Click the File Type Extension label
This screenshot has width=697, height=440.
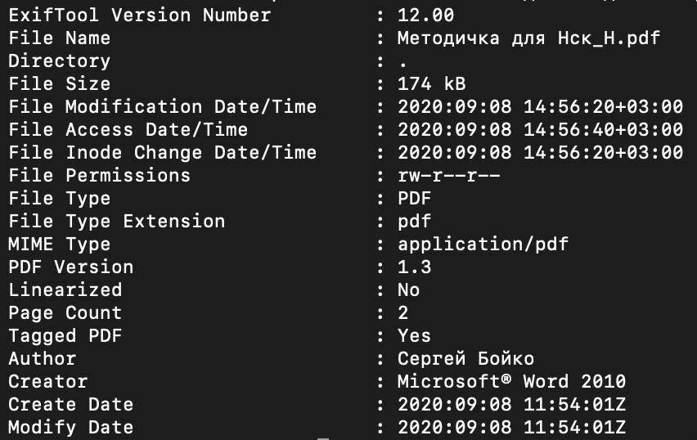tap(116, 222)
